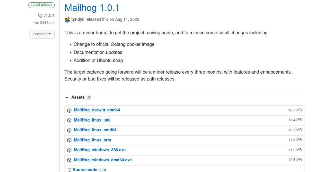This screenshot has width=318, height=172.
Task: Click the package icon beside MailHog_windows_386.exe
Action: pyautogui.click(x=69, y=150)
